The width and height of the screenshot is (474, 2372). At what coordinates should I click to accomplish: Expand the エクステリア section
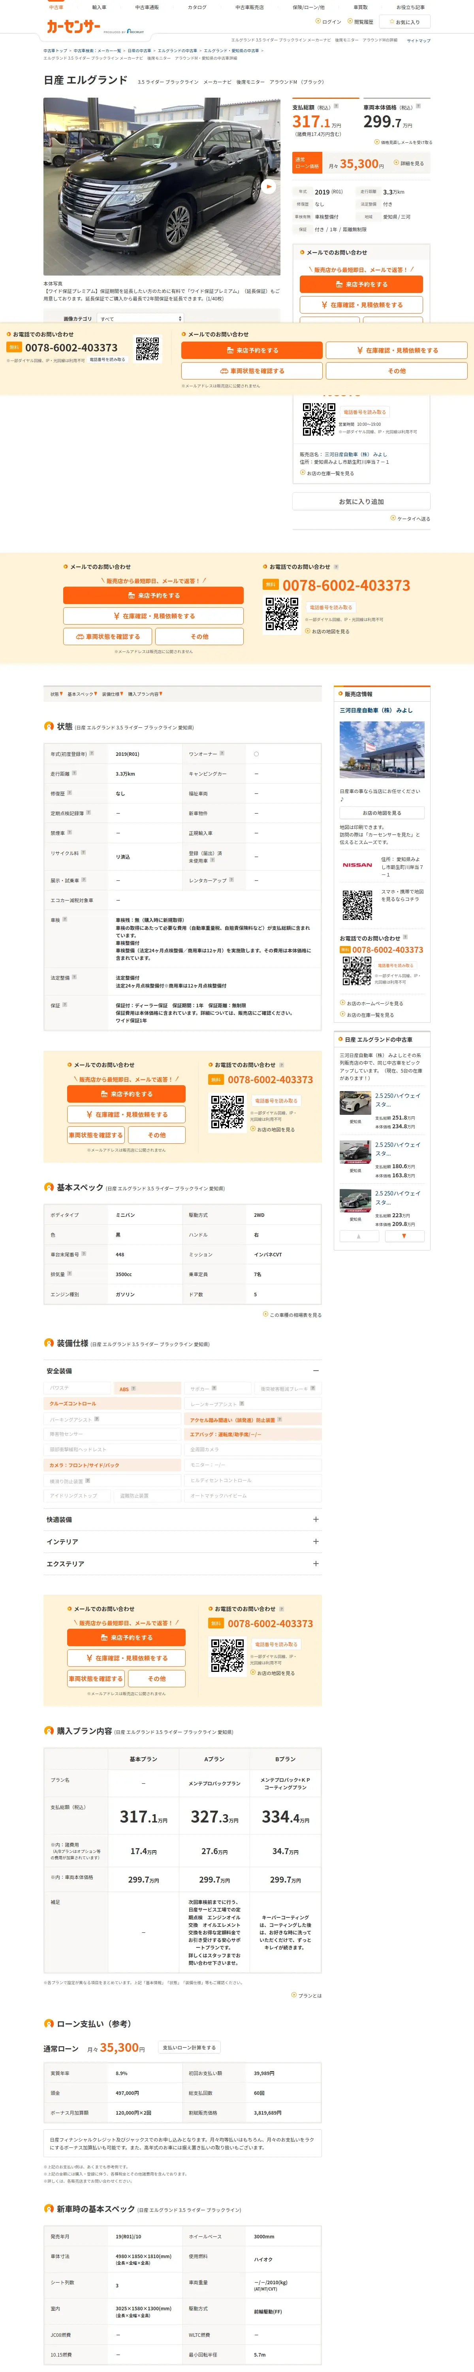182,1564
